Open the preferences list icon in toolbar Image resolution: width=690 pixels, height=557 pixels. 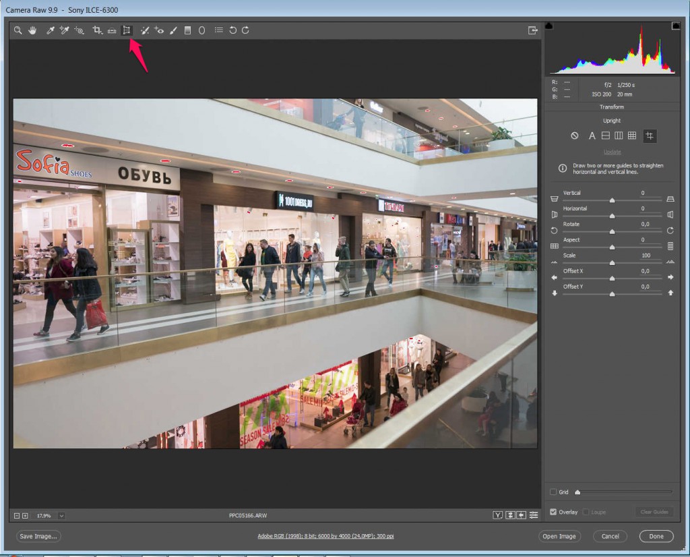coord(218,30)
